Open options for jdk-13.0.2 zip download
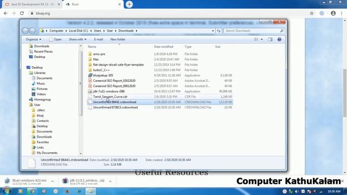This screenshot has height=195, width=347. pos(110,181)
